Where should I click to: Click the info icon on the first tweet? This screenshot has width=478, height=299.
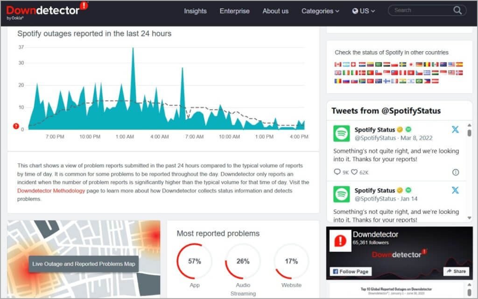click(x=456, y=172)
